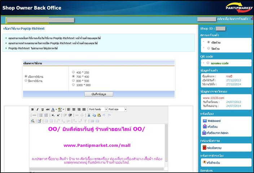Align text right in the editor
This screenshot has width=254, height=173.
[x=79, y=110]
